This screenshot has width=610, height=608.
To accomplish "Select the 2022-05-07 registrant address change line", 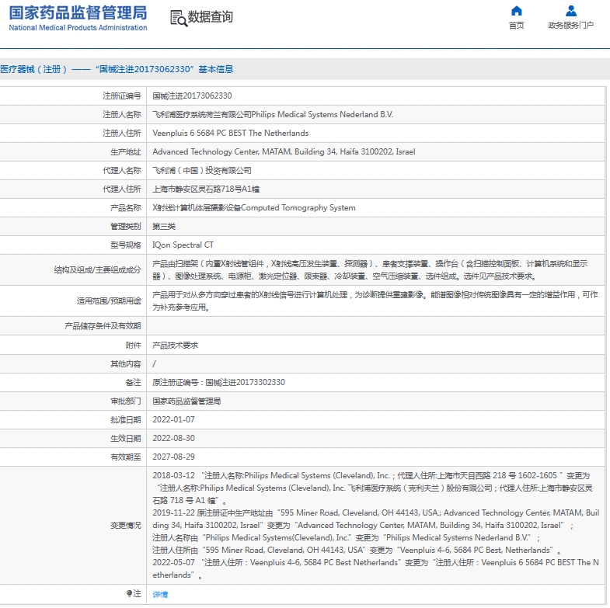I will pos(376,568).
